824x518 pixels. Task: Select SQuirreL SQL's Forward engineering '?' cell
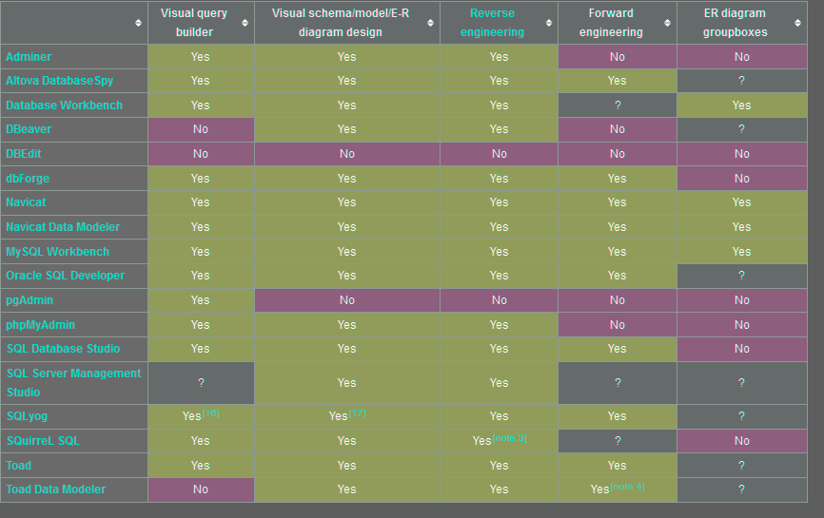(618, 441)
